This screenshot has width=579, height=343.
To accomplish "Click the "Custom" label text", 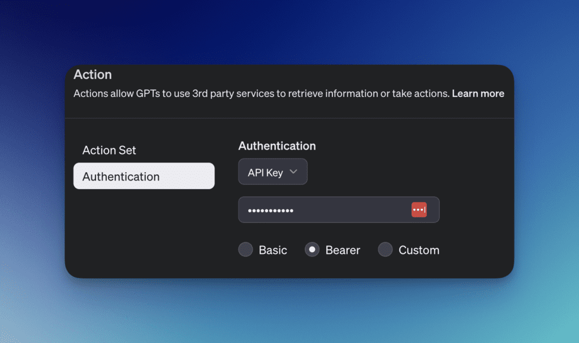I will (x=419, y=250).
